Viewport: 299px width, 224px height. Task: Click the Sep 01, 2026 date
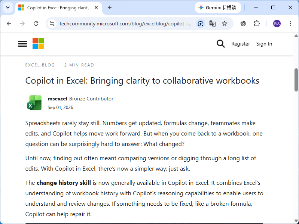point(61,108)
